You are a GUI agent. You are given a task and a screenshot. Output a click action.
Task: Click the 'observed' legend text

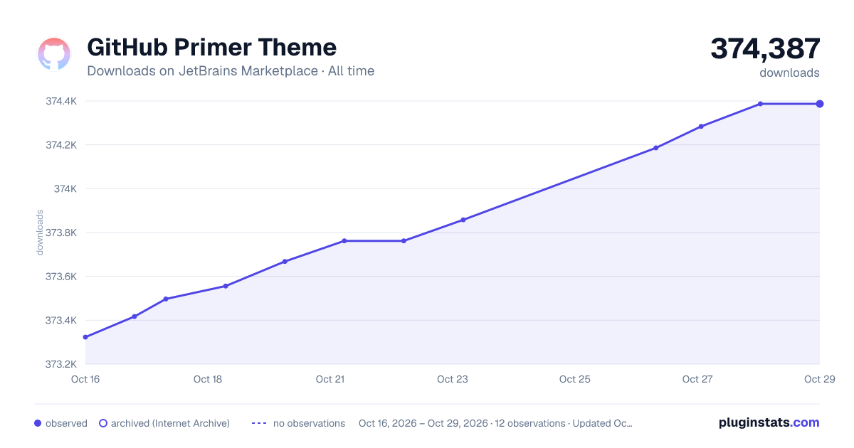click(66, 423)
